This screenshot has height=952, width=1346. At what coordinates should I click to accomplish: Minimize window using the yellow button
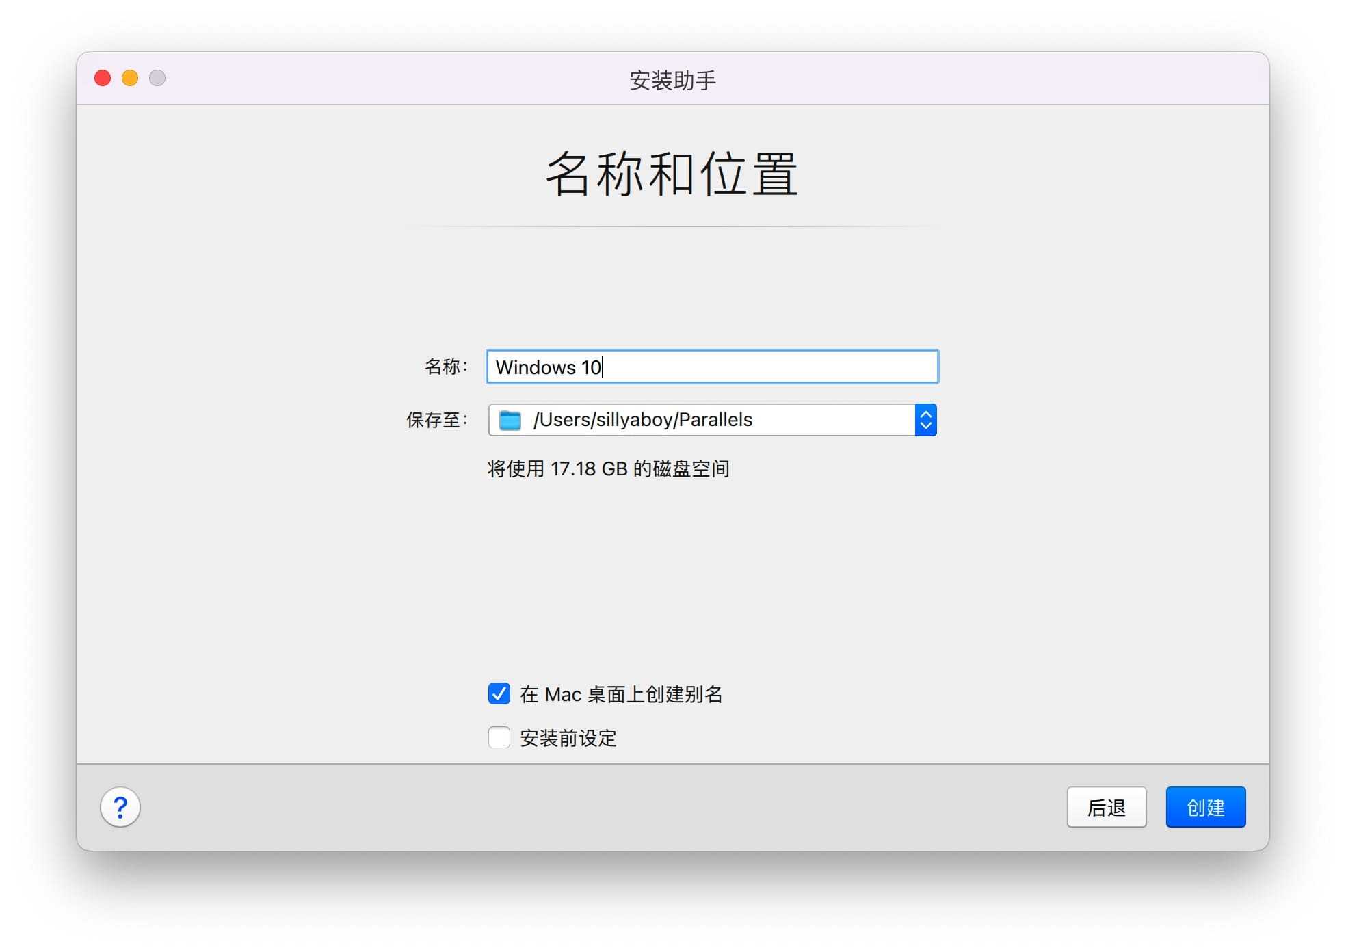130,78
